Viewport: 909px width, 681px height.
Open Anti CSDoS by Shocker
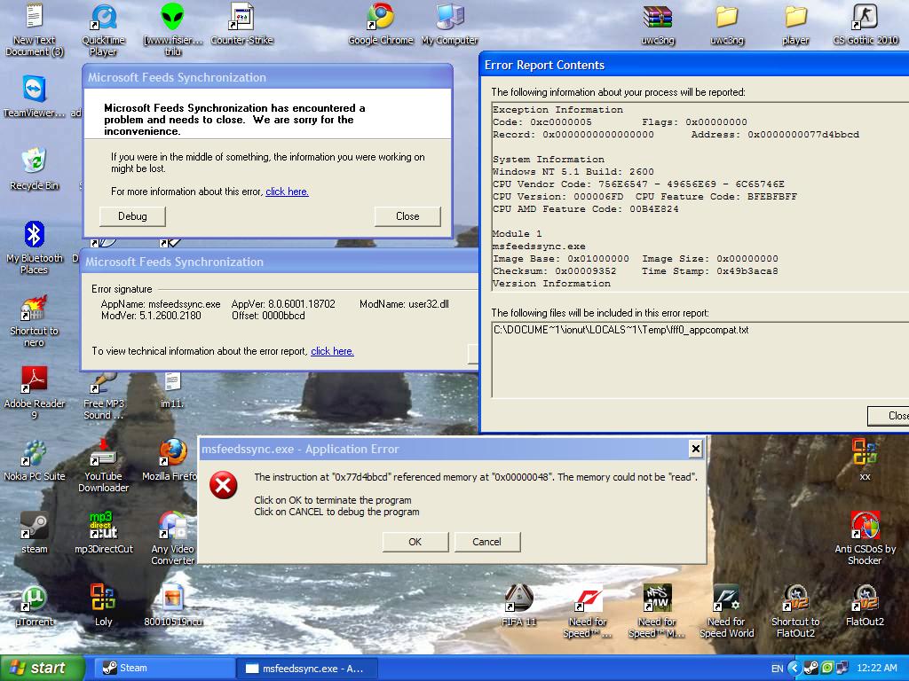(x=865, y=538)
